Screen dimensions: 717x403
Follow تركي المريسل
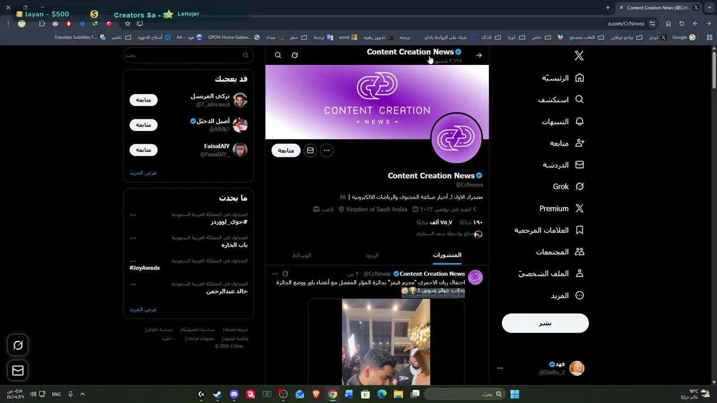(143, 100)
